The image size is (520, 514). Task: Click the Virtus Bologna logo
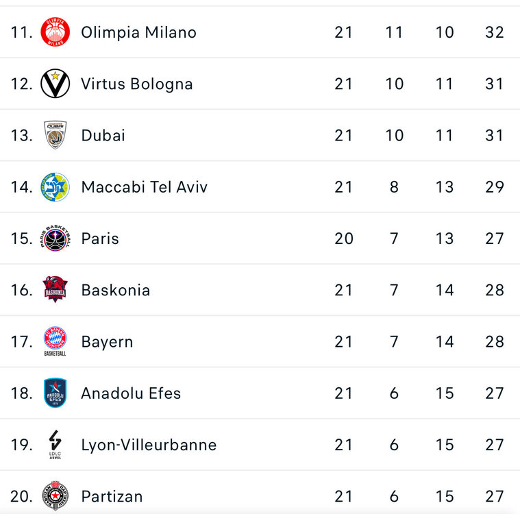point(55,84)
